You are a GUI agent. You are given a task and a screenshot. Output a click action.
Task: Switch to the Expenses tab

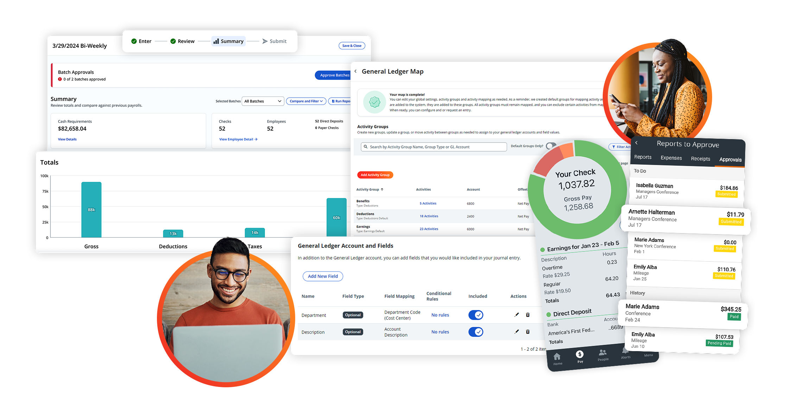coord(671,158)
